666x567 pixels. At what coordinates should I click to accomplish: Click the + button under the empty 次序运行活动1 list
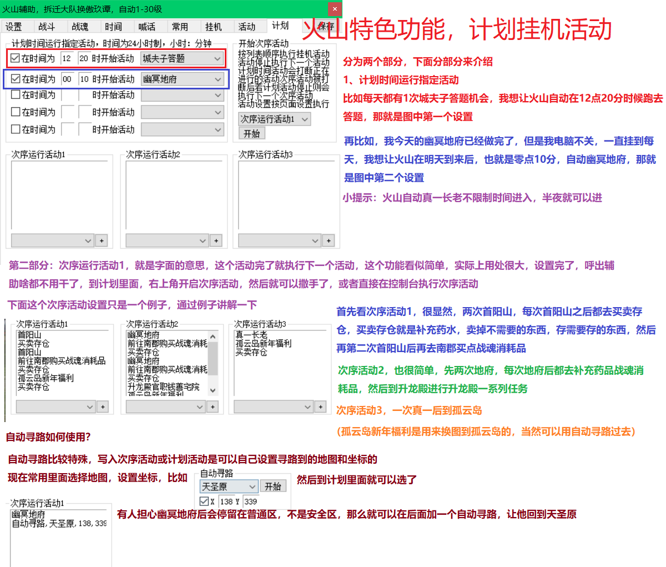coord(102,241)
